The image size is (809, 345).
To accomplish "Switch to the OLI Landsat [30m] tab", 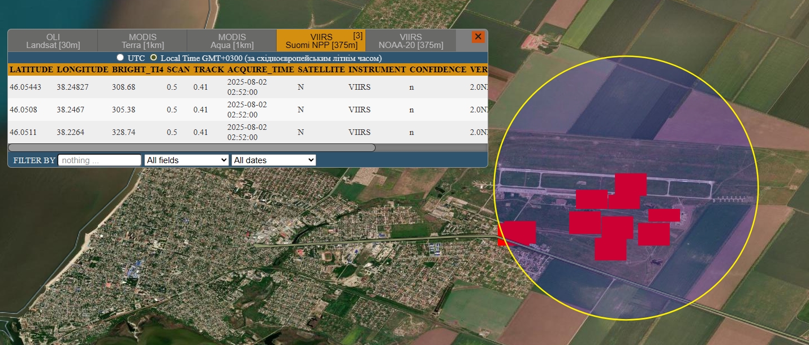I will coord(52,40).
